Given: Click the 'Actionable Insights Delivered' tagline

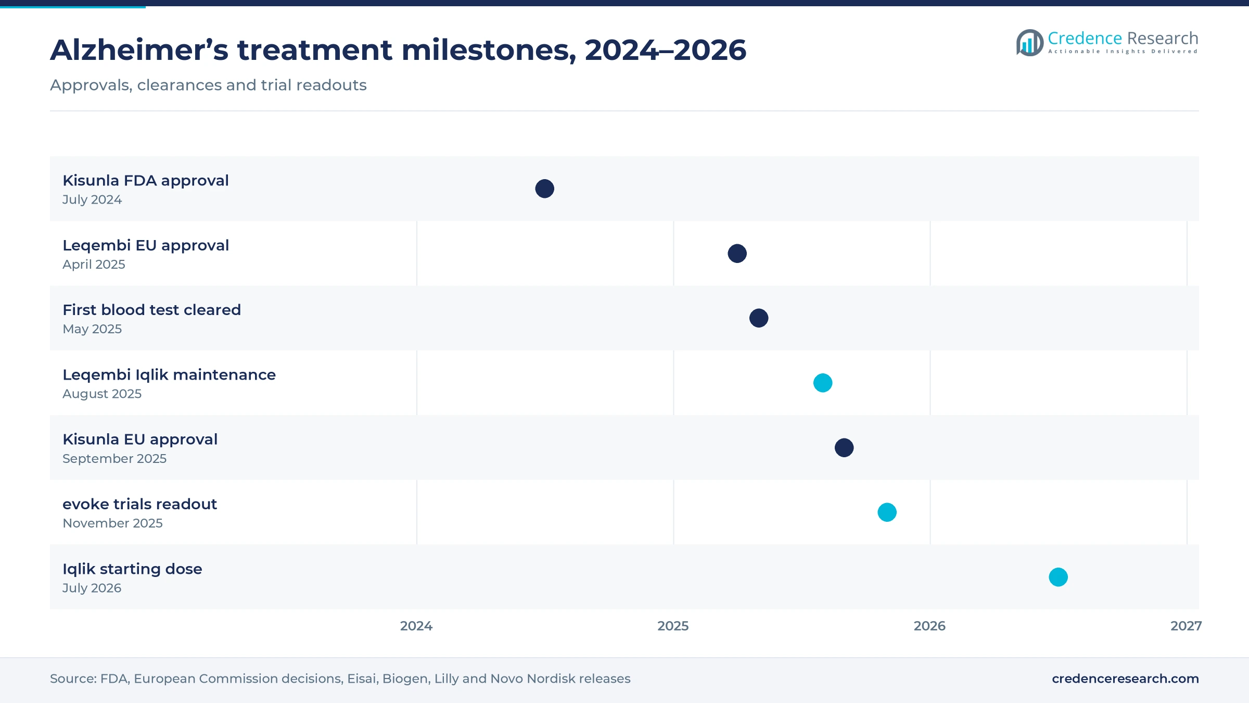Looking at the screenshot, I should (x=1123, y=52).
